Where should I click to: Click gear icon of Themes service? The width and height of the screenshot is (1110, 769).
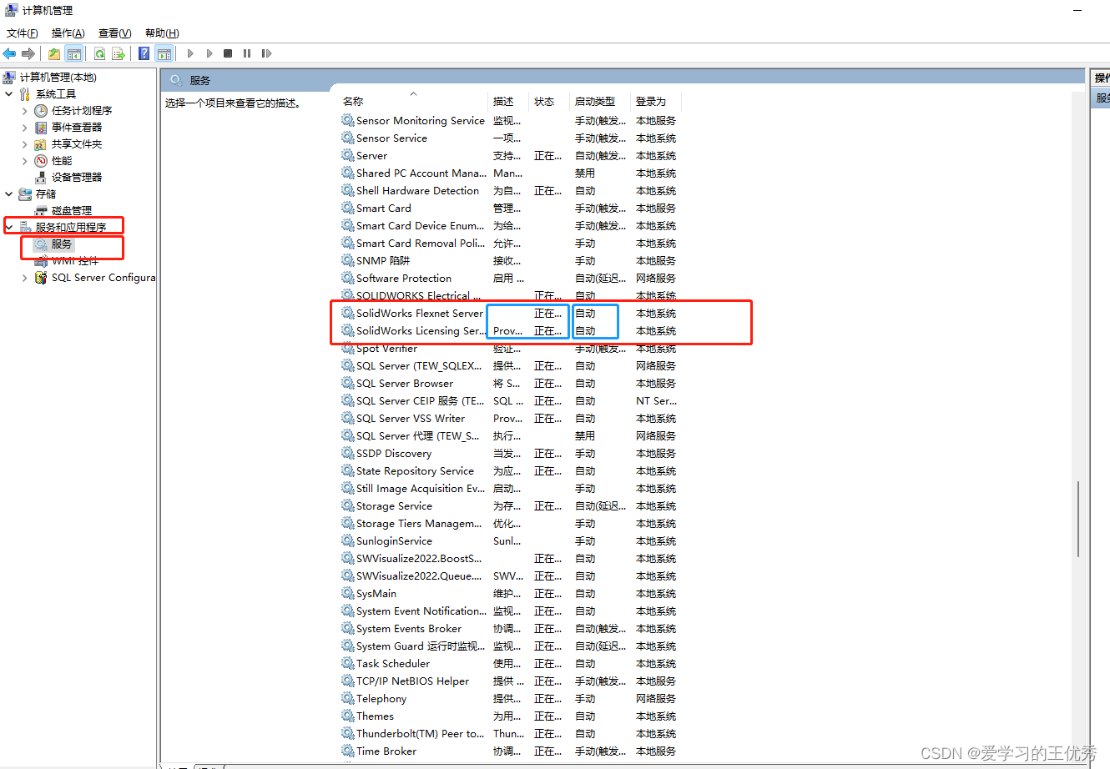(x=348, y=716)
